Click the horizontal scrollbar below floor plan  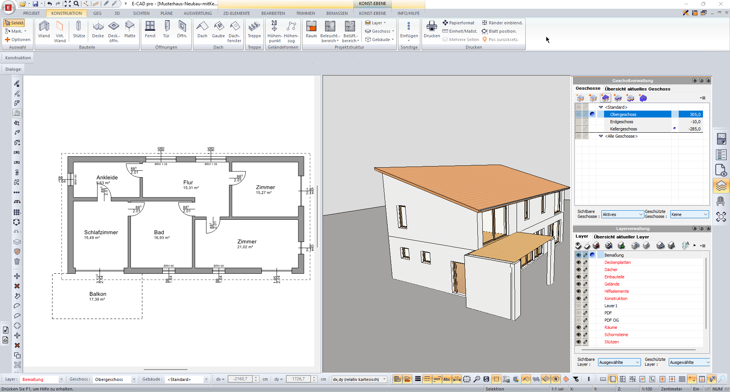point(165,370)
